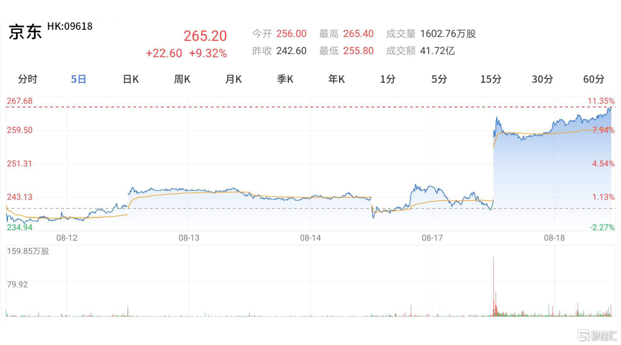This screenshot has width=621, height=345.
Task: Click the HK:09618 stock code
Action: point(70,26)
